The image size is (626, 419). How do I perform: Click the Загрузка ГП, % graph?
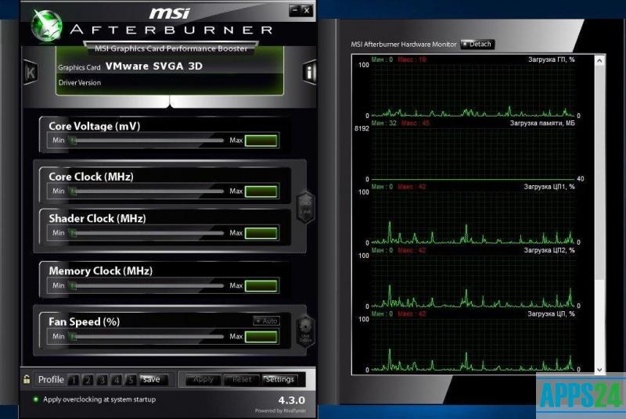(473, 90)
